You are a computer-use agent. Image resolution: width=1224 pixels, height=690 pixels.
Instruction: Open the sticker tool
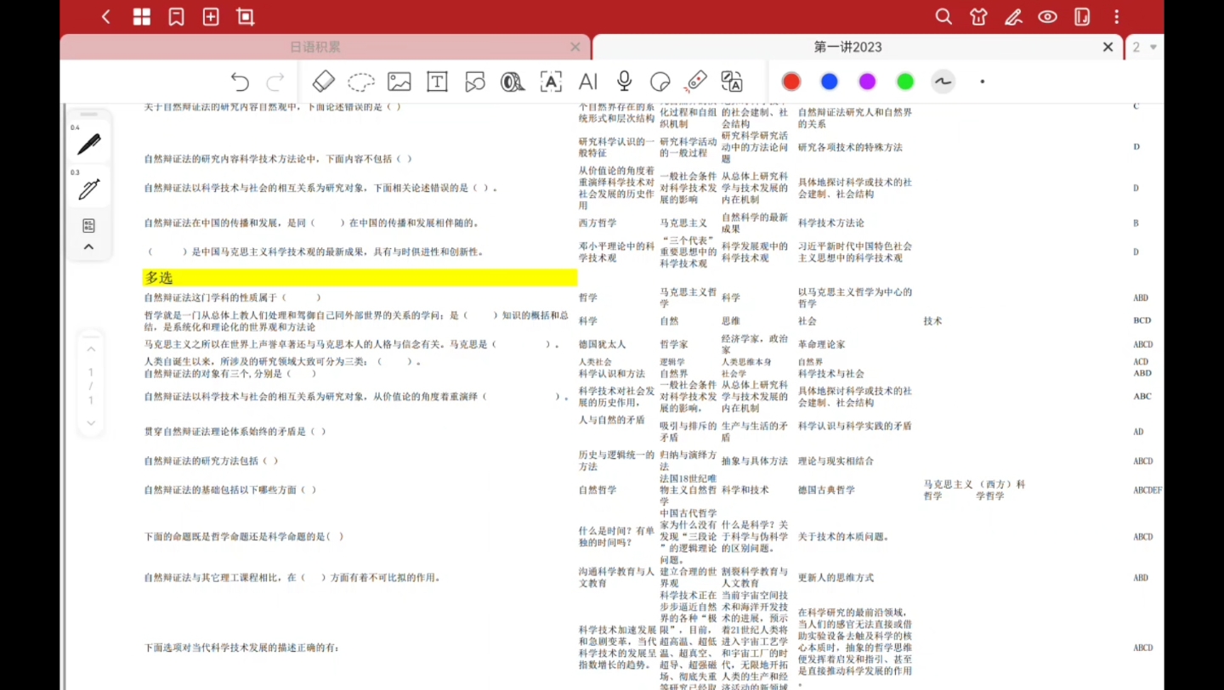660,82
